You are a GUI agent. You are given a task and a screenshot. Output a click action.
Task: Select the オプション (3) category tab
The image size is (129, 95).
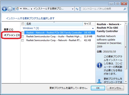pyautogui.click(x=12, y=35)
